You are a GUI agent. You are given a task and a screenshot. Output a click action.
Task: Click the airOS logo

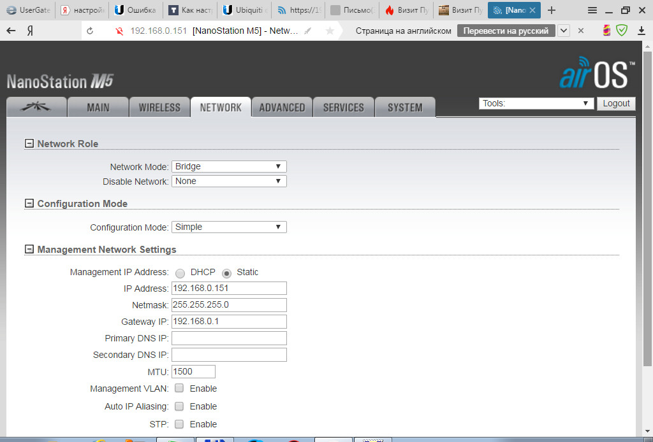point(597,73)
